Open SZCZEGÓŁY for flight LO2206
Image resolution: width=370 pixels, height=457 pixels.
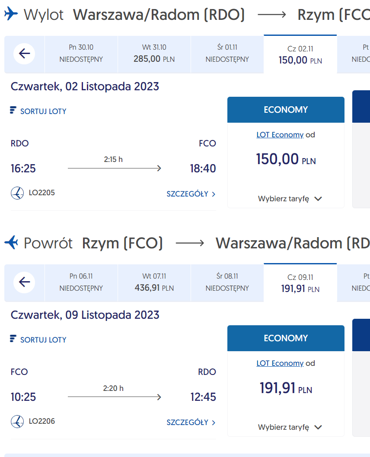tap(191, 422)
